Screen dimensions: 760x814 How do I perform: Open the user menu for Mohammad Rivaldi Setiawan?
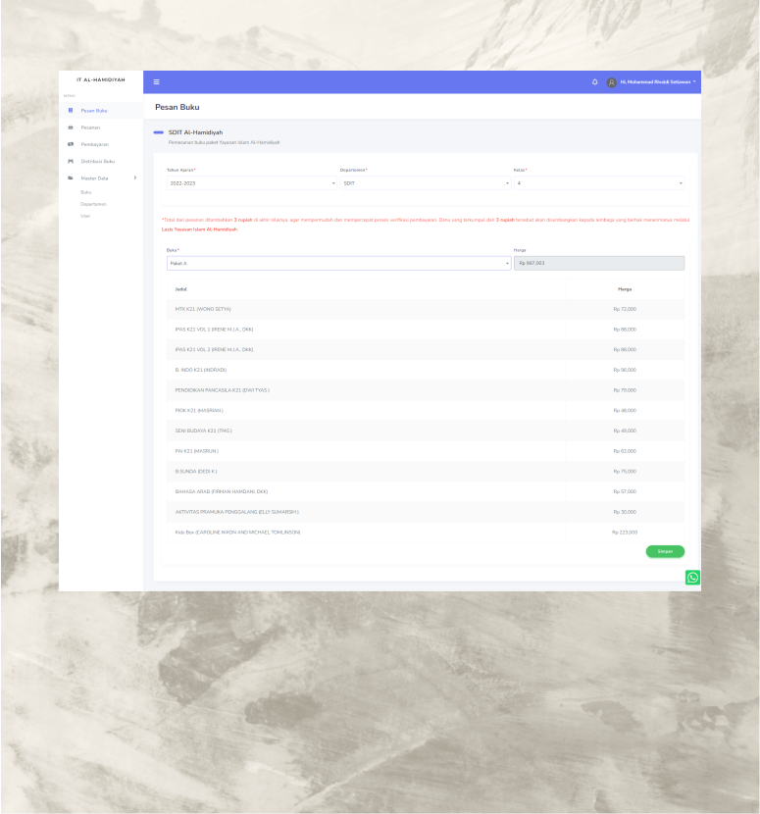pyautogui.click(x=657, y=81)
